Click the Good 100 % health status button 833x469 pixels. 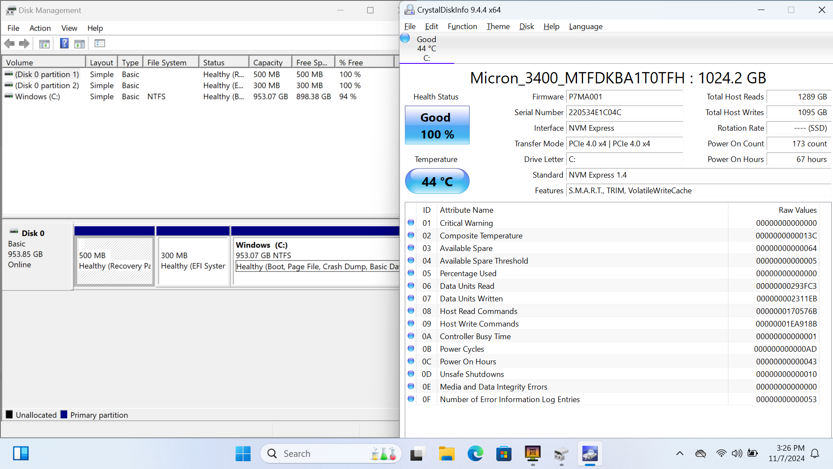point(437,126)
